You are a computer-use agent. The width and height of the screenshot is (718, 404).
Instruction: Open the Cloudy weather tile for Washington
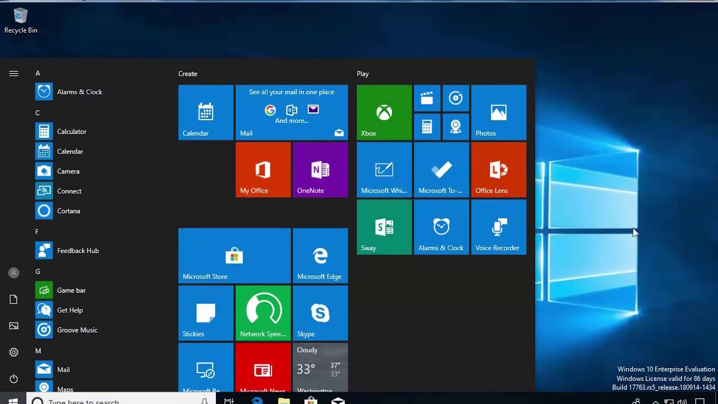[x=320, y=368]
